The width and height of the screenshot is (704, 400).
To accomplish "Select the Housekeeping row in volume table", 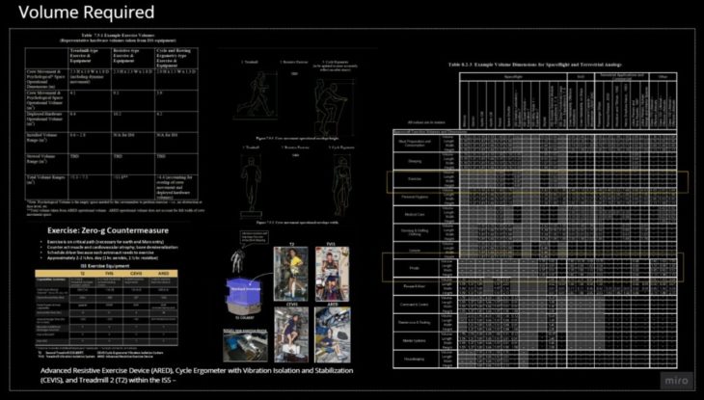I will pyautogui.click(x=415, y=357).
